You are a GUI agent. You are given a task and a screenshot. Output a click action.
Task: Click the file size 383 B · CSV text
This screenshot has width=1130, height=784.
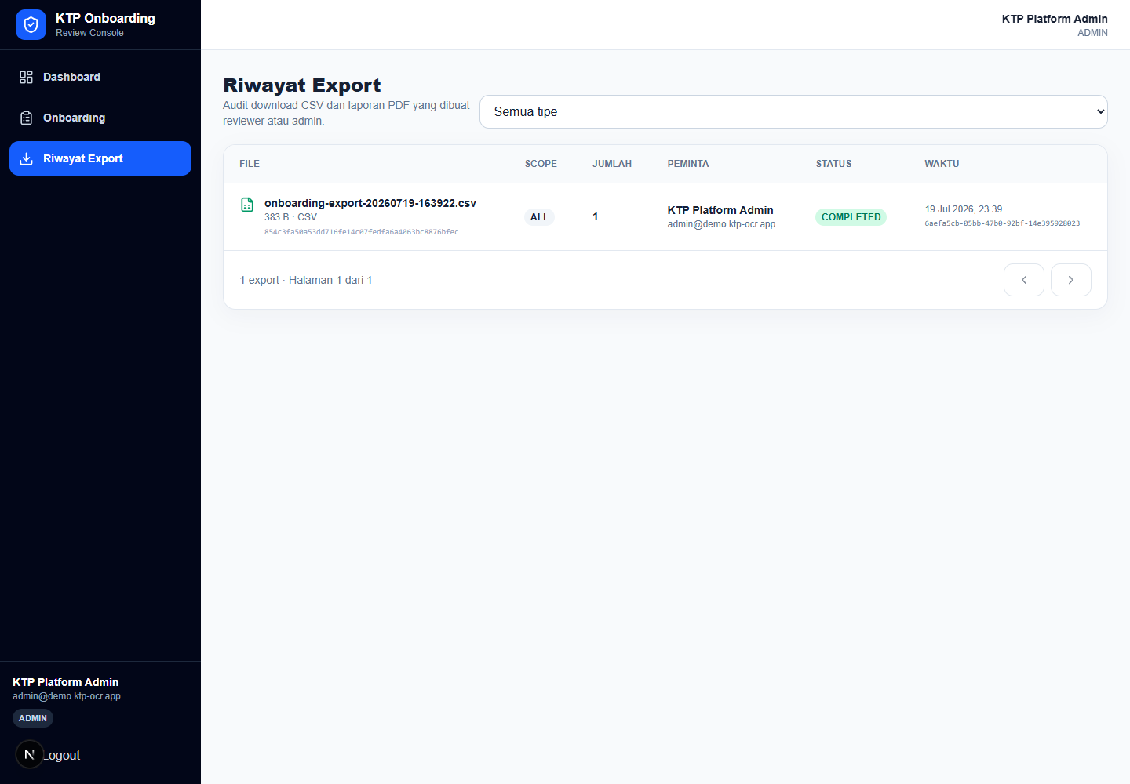click(290, 217)
